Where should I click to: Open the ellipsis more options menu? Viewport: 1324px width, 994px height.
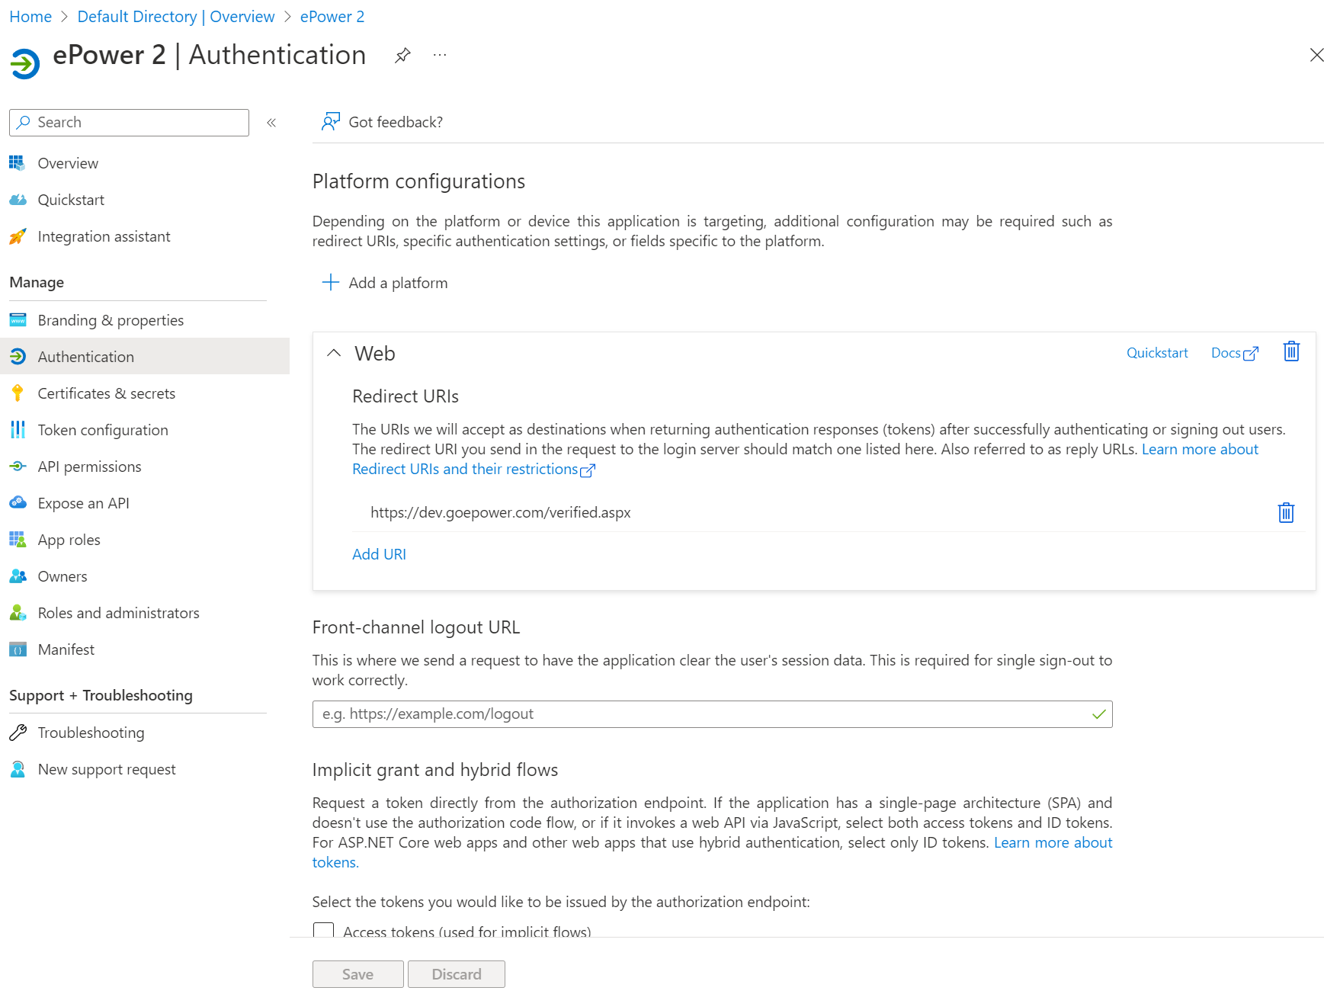[440, 55]
